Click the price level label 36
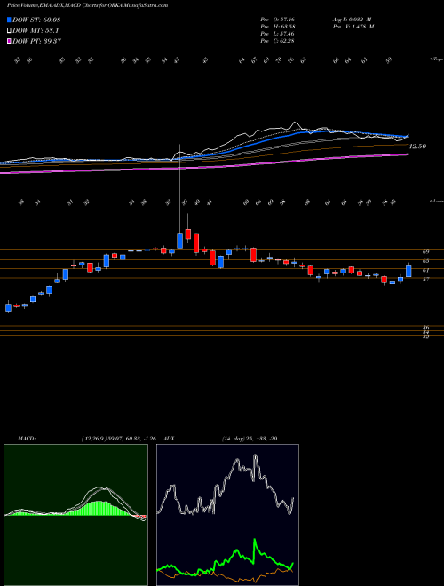 [x=425, y=328]
